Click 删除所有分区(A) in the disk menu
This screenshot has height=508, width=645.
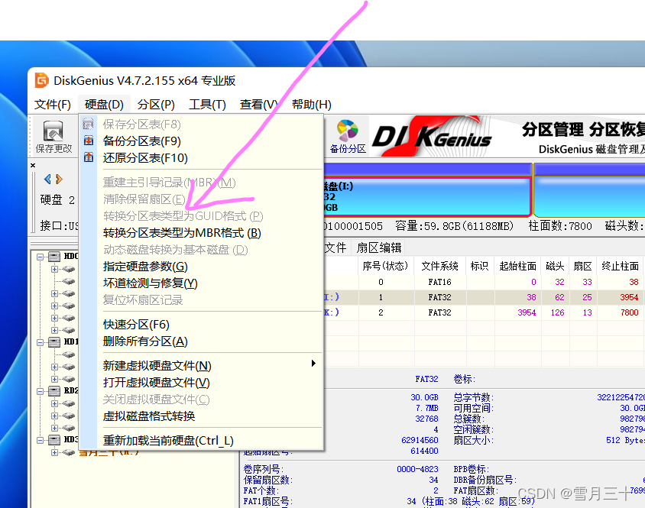pos(145,341)
